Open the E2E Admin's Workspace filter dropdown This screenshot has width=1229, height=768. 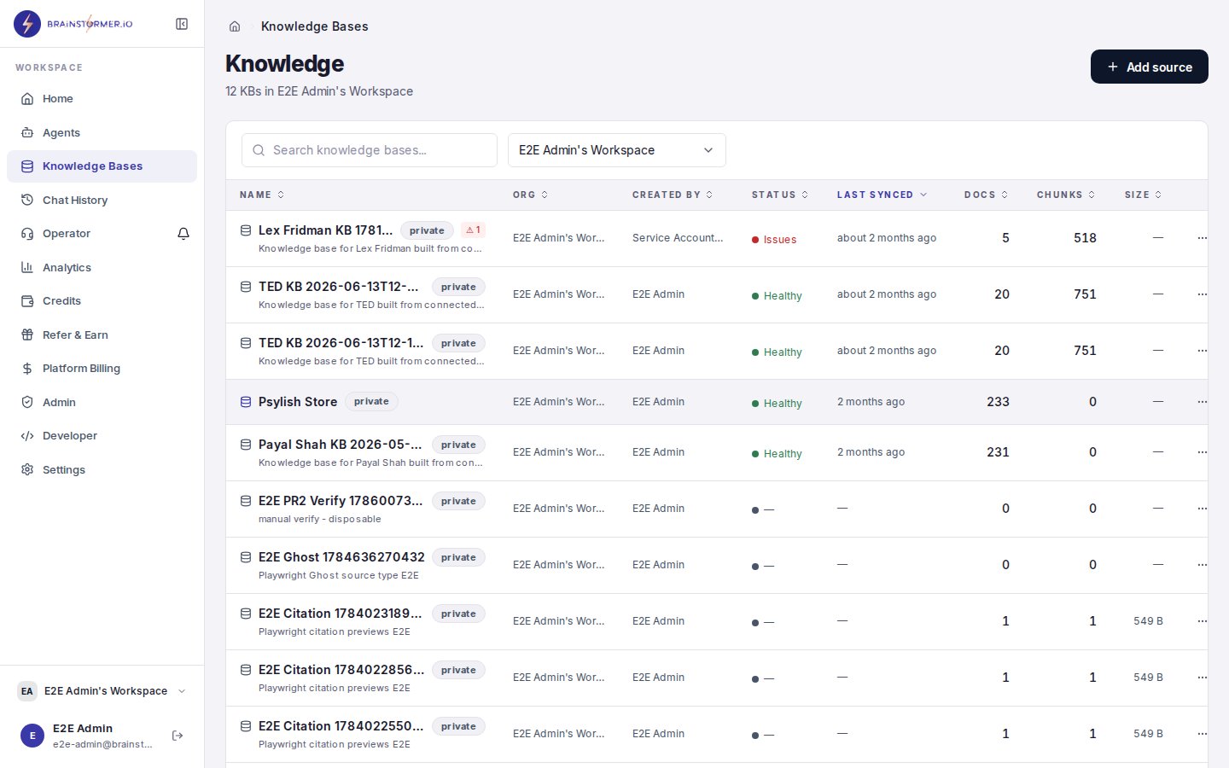[617, 150]
